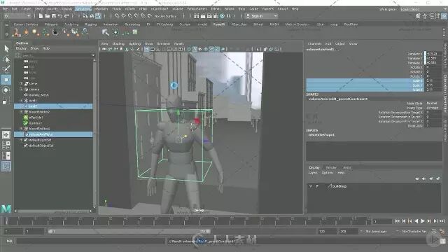
Task: Click the go to end button
Action: pos(442,221)
